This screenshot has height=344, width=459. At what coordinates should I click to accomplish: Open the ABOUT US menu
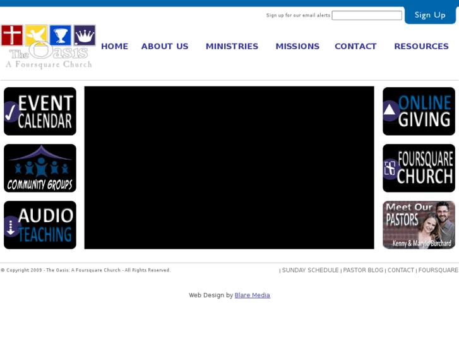click(165, 46)
